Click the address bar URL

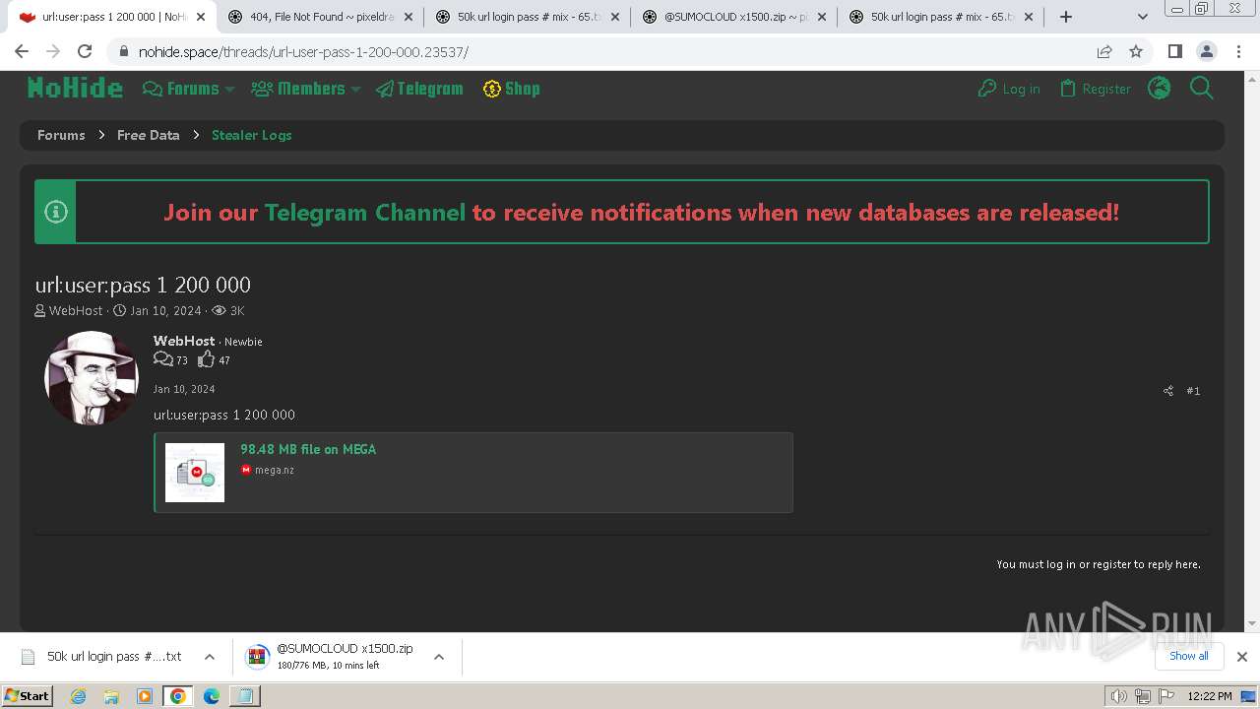(x=303, y=52)
